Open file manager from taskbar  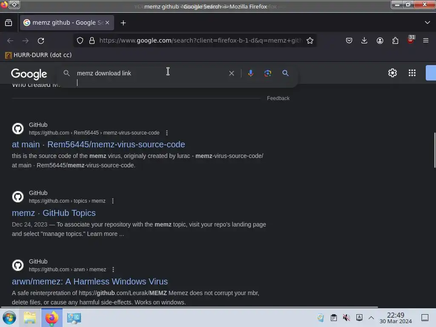tap(30, 318)
